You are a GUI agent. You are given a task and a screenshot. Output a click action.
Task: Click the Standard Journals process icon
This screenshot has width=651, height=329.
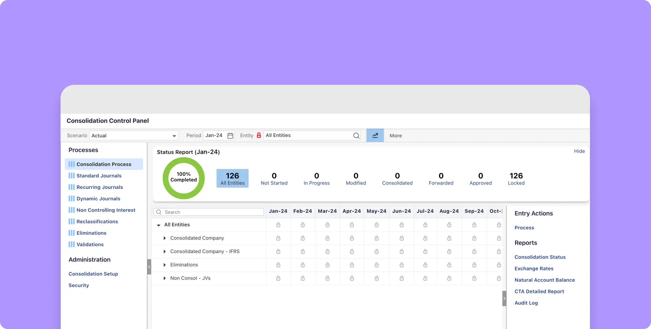72,176
